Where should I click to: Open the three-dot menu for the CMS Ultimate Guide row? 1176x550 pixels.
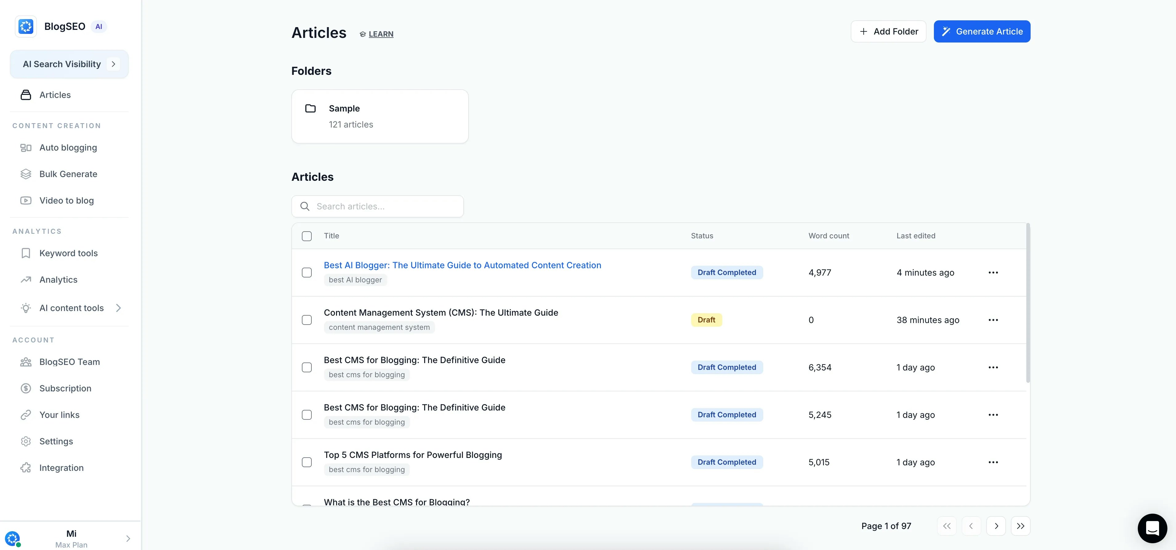pos(993,320)
